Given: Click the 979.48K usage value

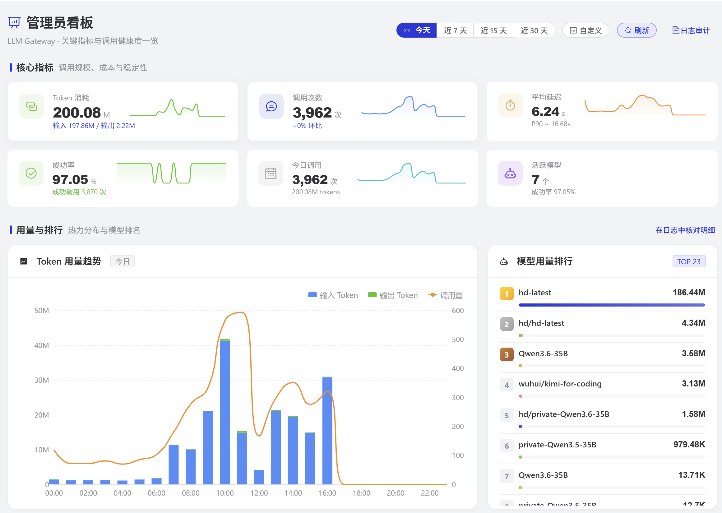Looking at the screenshot, I should pos(689,445).
